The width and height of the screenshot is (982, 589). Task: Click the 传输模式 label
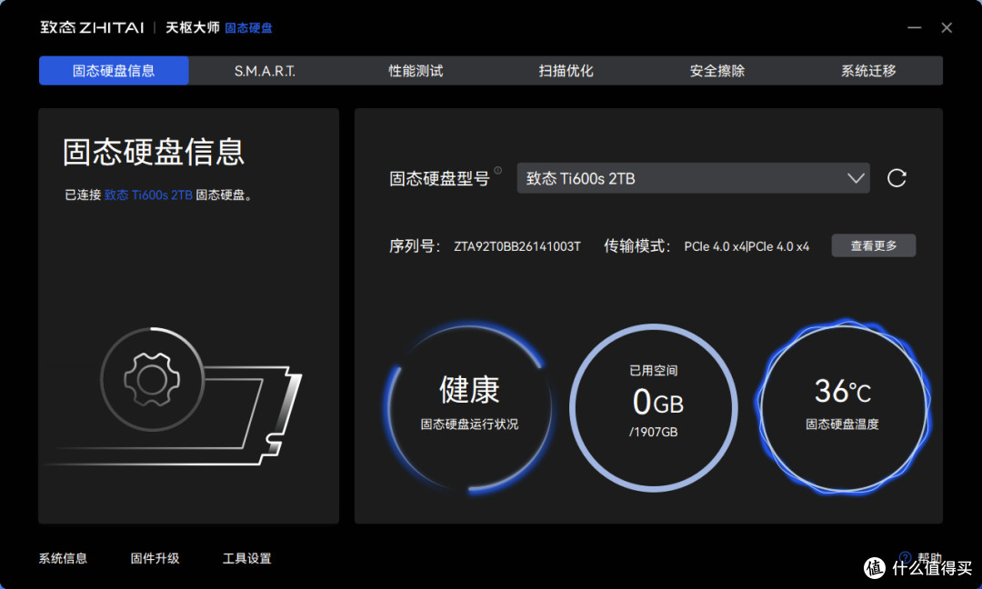(636, 246)
